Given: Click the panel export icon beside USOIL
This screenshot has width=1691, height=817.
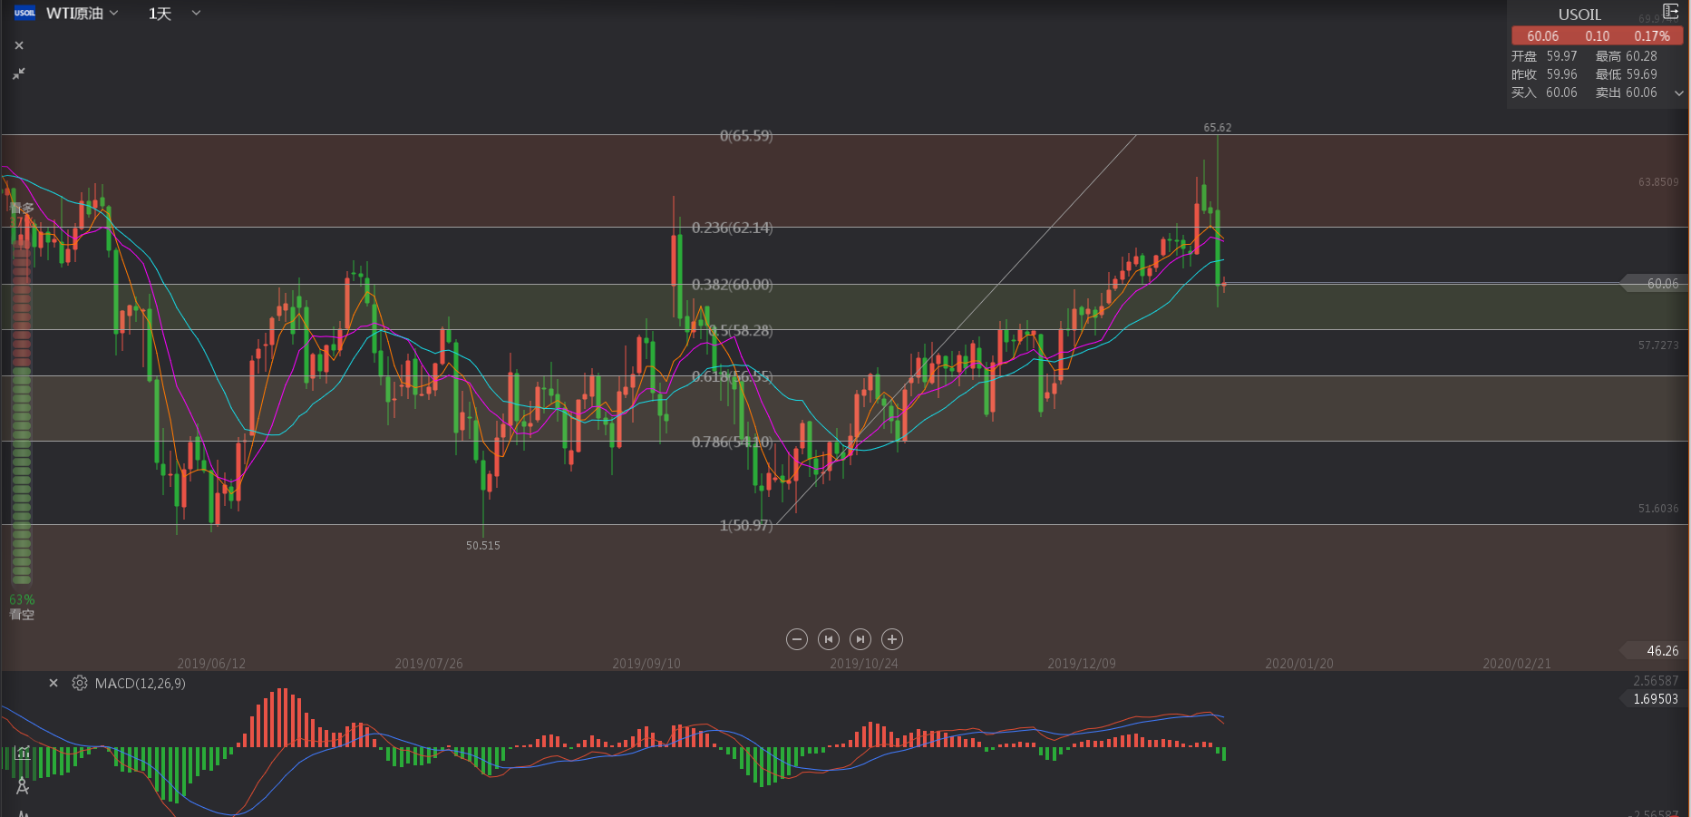Looking at the screenshot, I should tap(1670, 12).
